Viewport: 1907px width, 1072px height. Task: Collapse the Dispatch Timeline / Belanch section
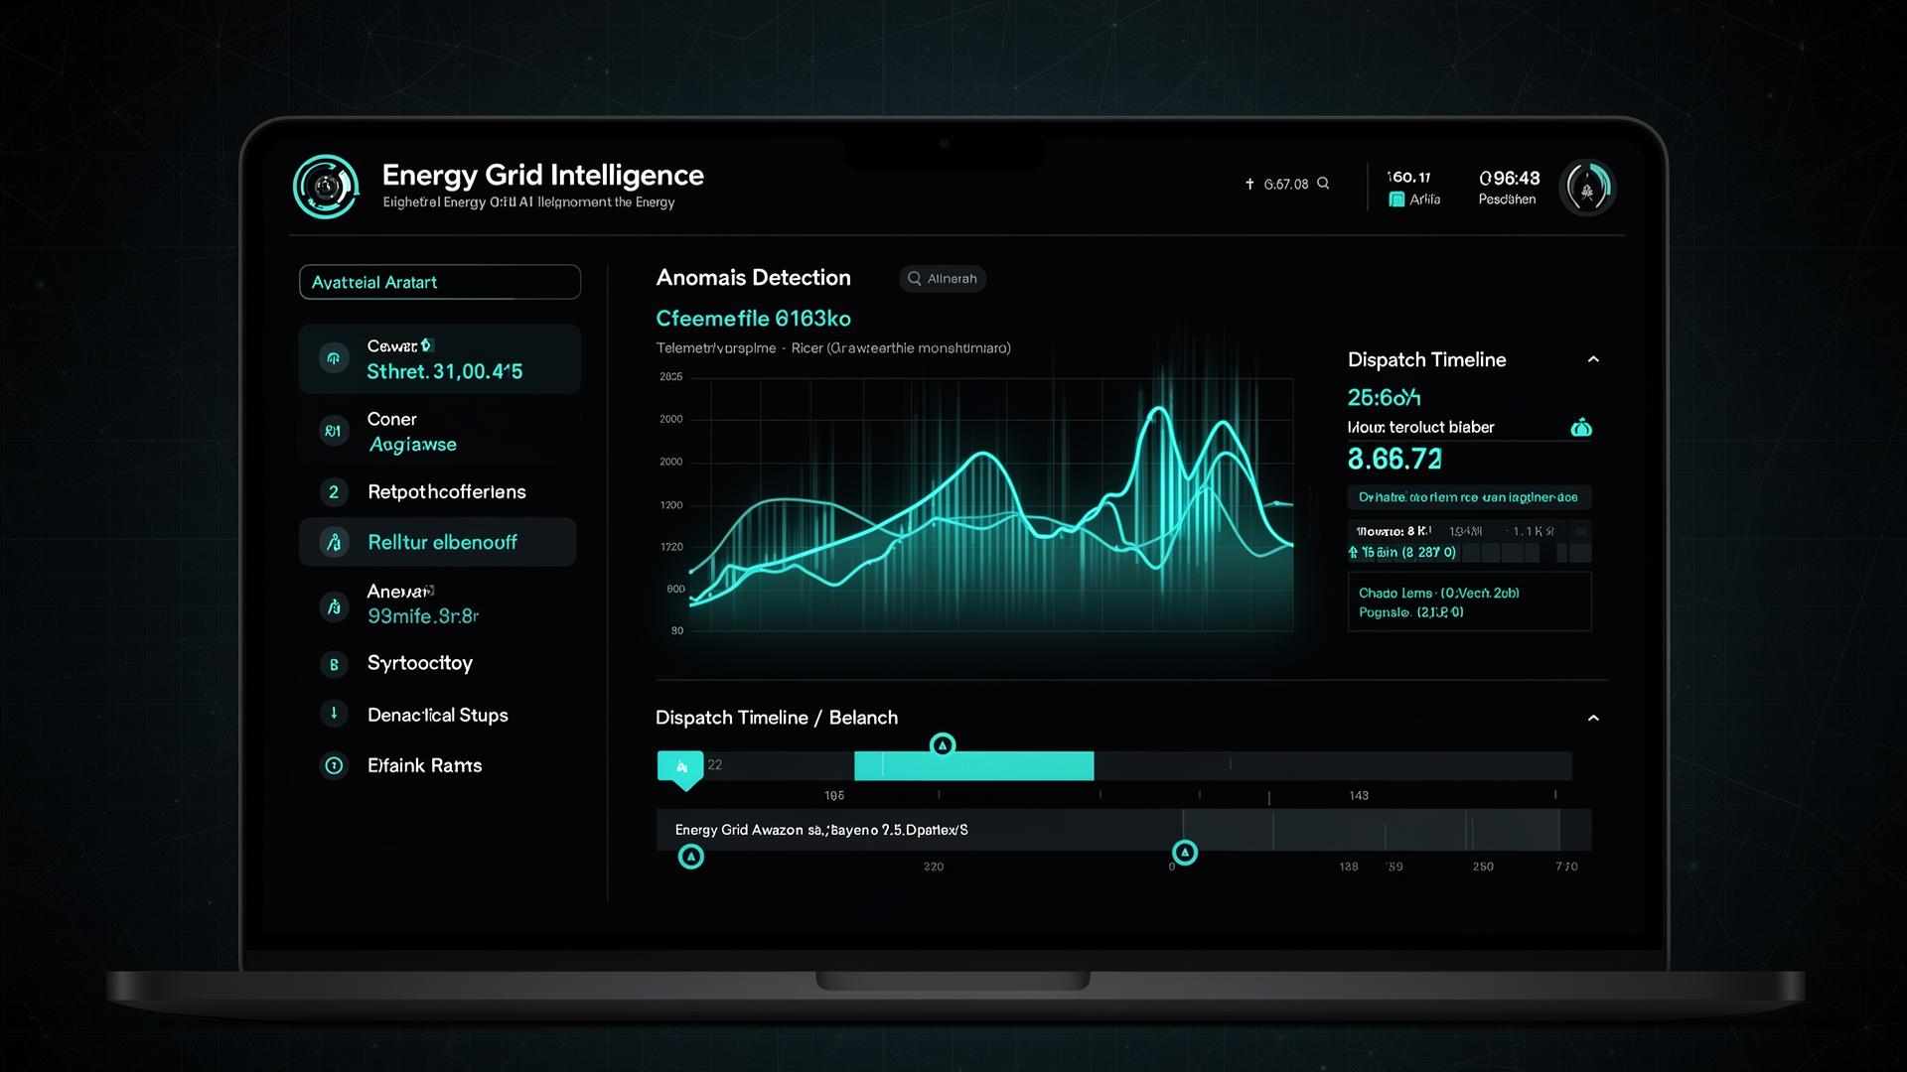pyautogui.click(x=1593, y=718)
